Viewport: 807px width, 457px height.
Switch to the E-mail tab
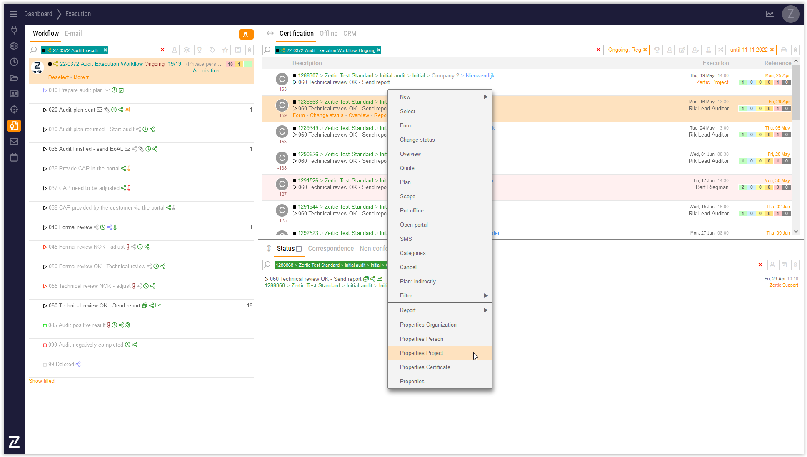coord(73,33)
